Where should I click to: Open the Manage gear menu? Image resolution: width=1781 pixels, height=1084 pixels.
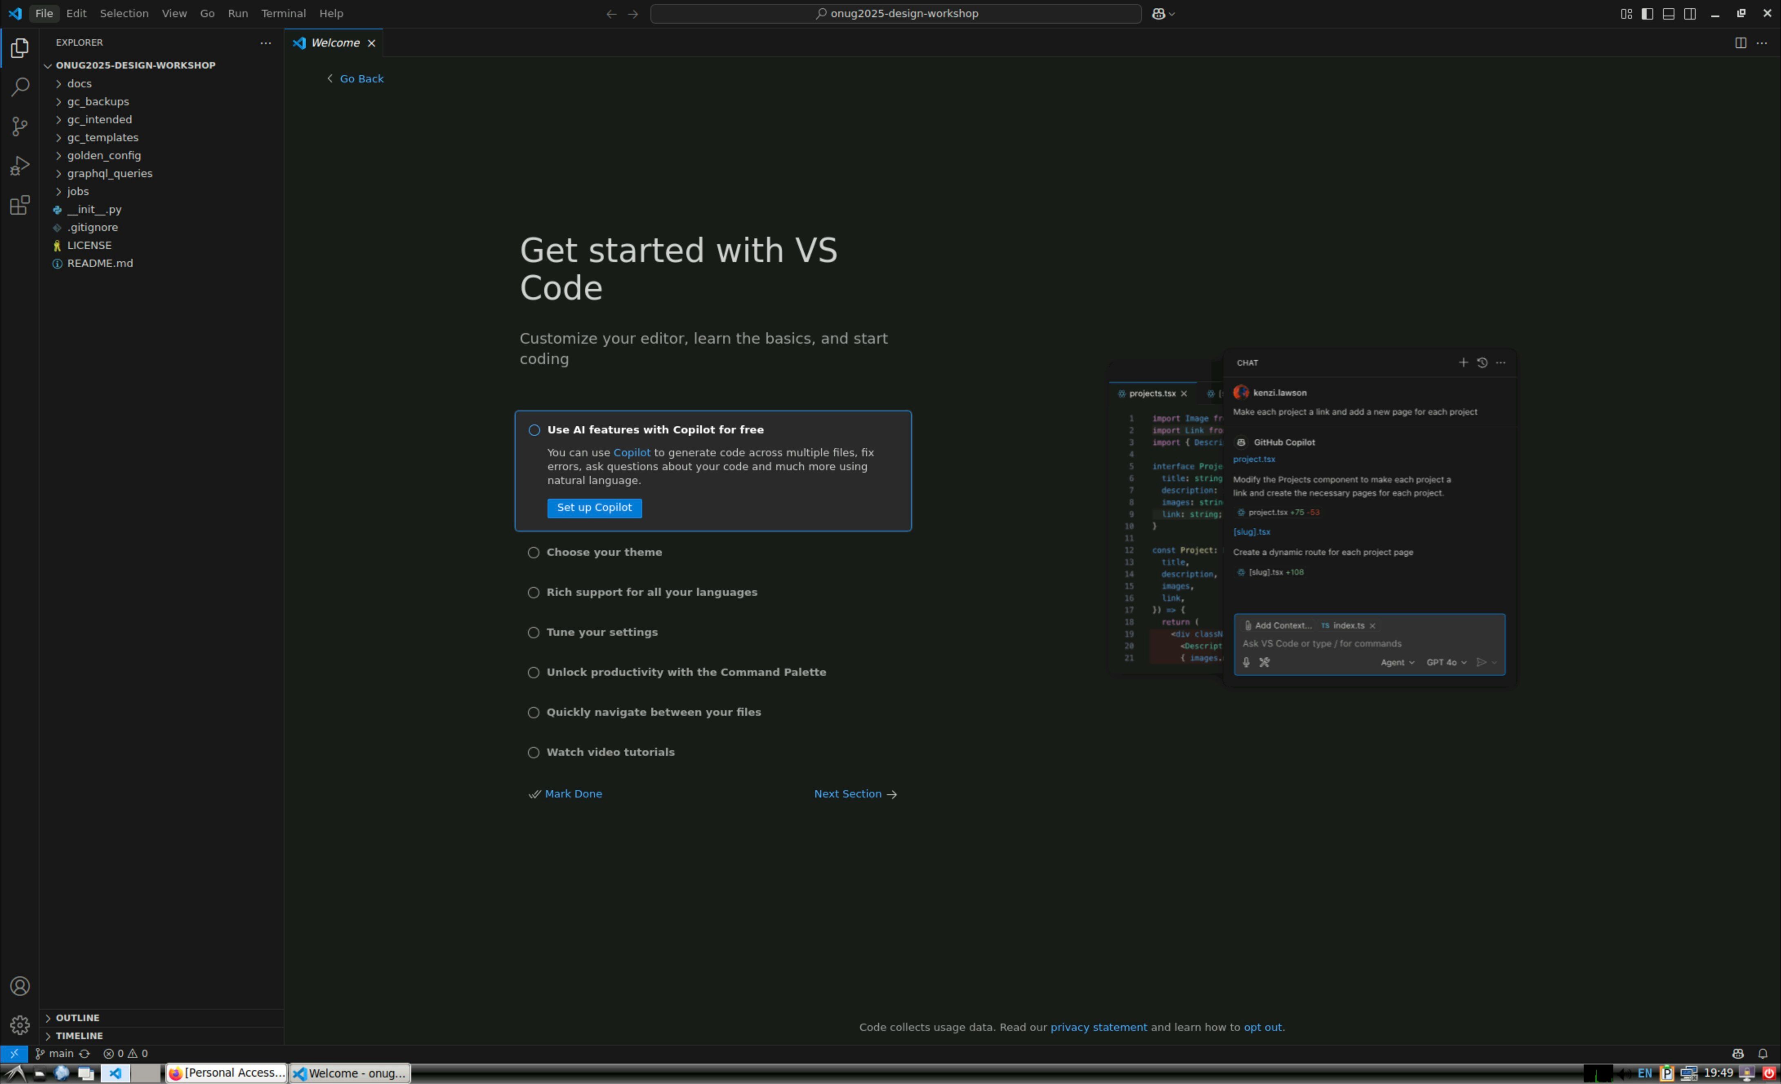20,1025
